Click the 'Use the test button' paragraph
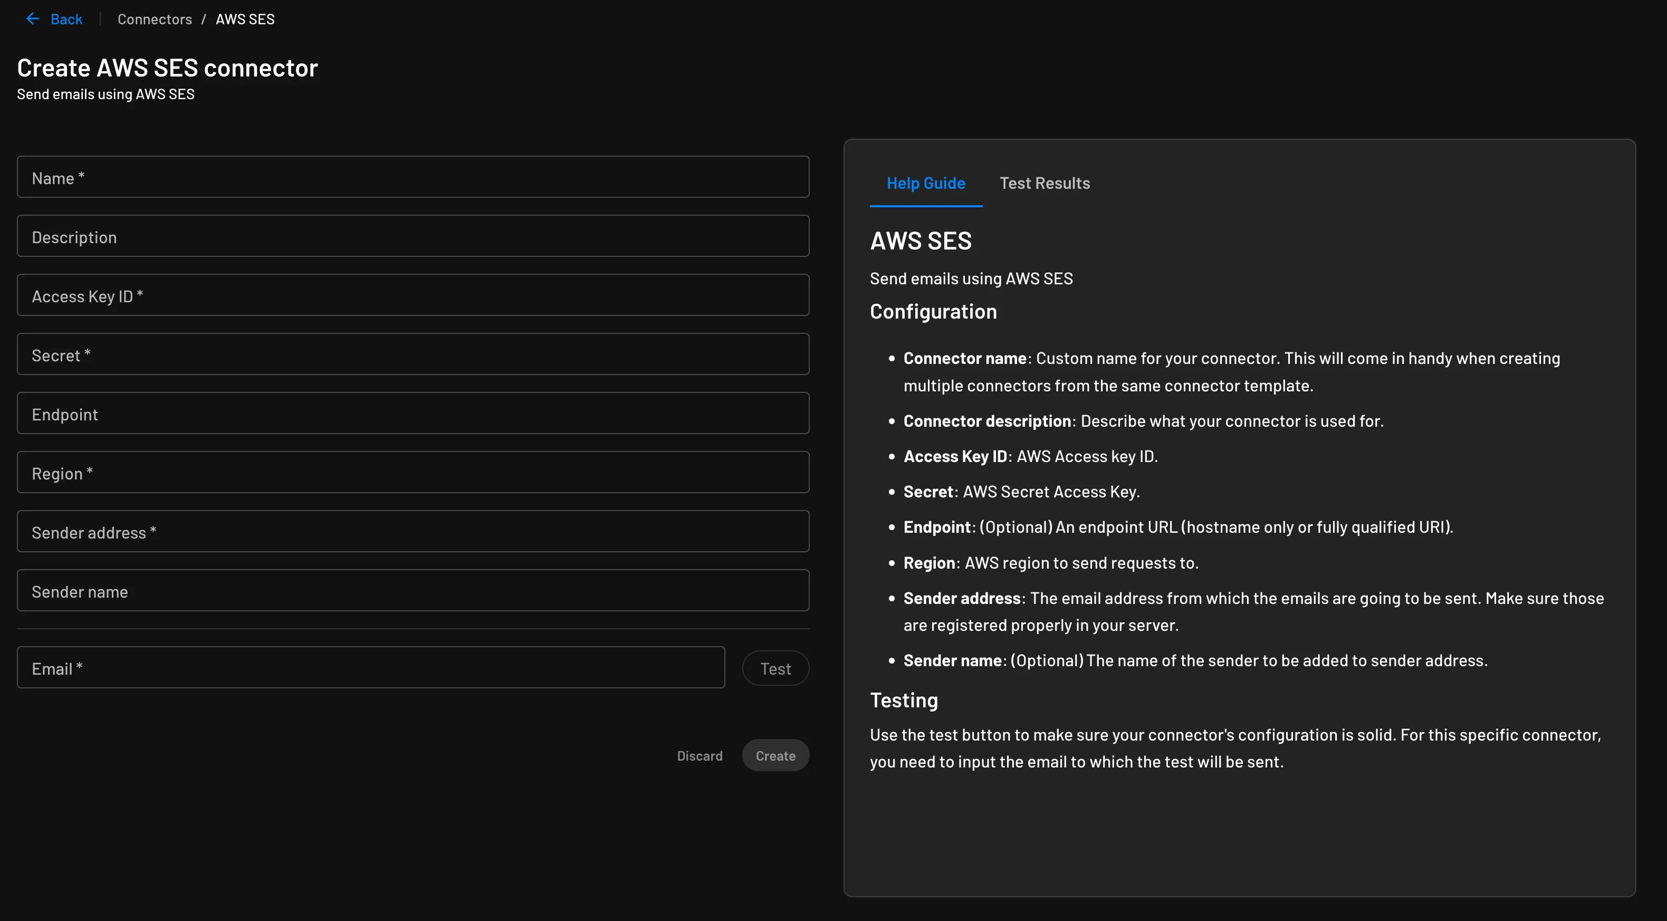The height and width of the screenshot is (921, 1667). point(1235,748)
